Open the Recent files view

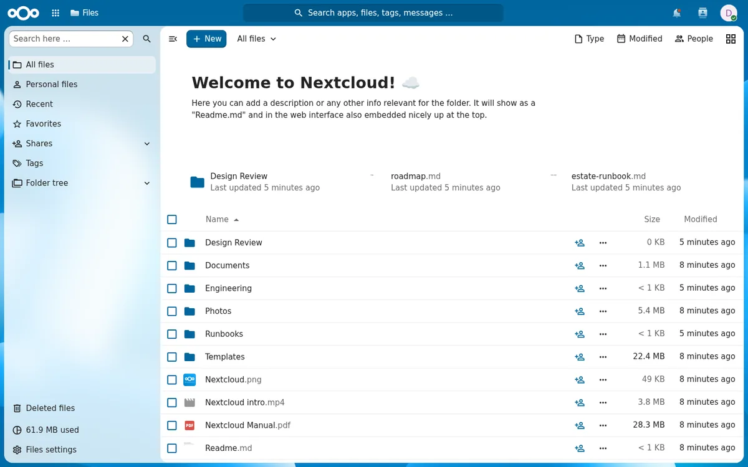click(x=82, y=104)
